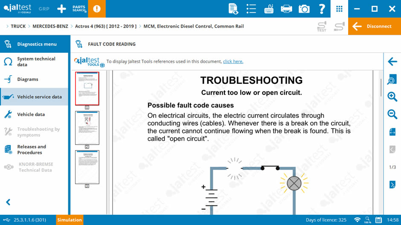
Task: Click 'Current too low or open circuit.' subtitle
Action: coord(251,93)
